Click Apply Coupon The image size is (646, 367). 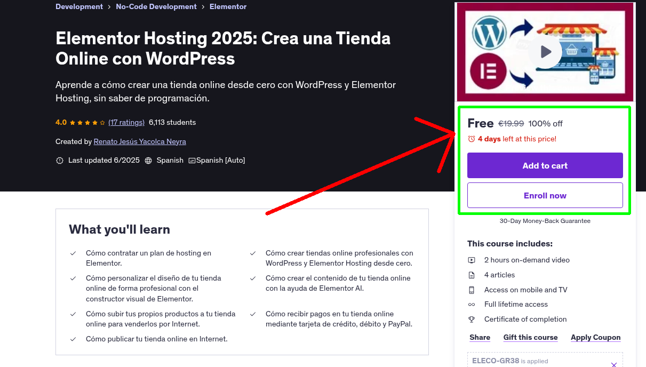[596, 337]
